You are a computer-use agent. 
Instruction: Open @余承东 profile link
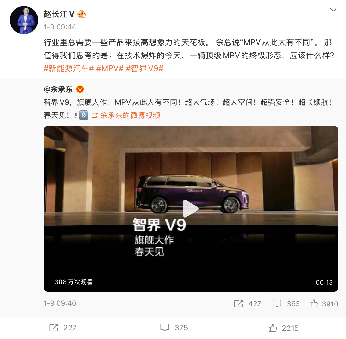pyautogui.click(x=58, y=89)
